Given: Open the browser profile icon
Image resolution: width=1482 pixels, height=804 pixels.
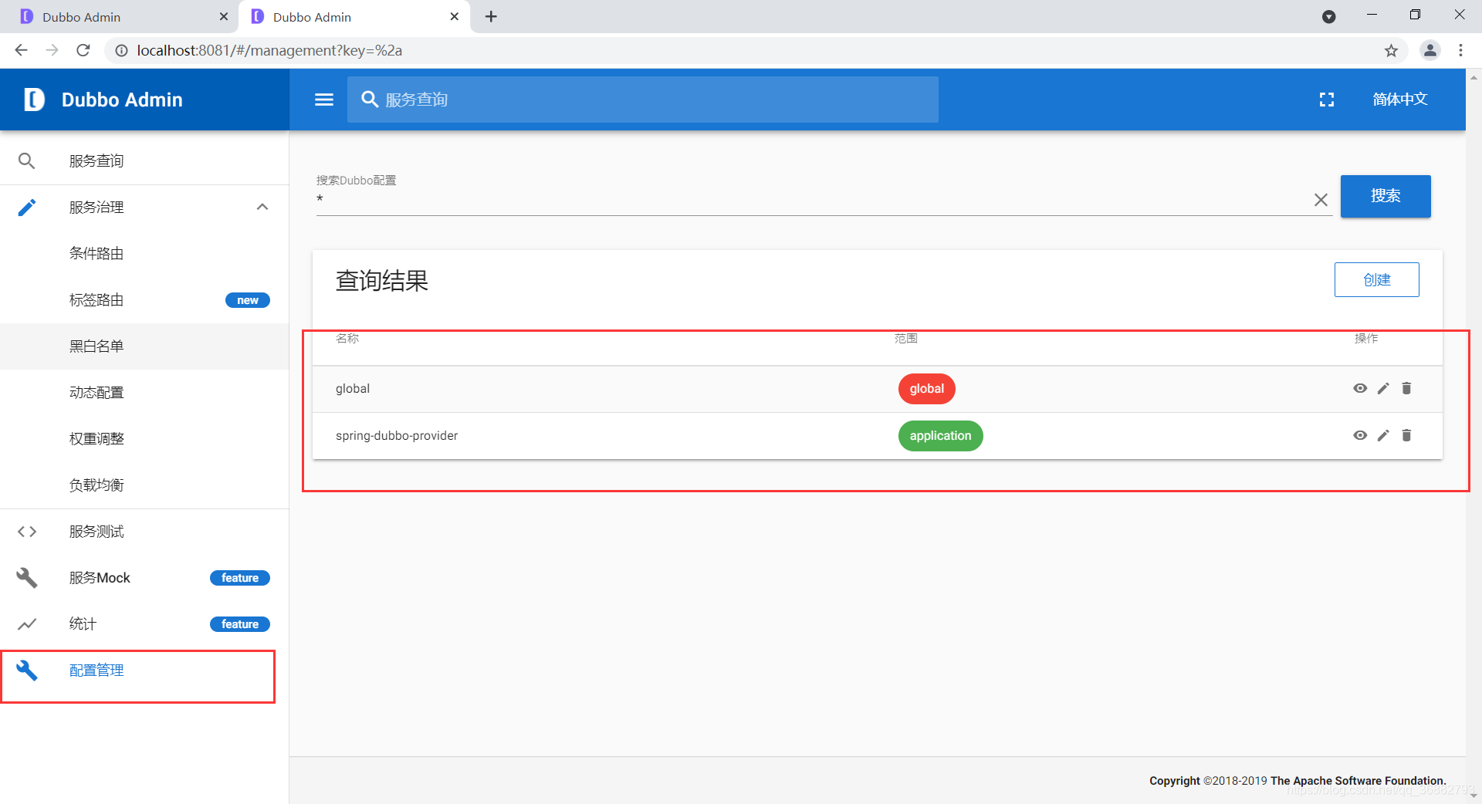Looking at the screenshot, I should pos(1430,50).
